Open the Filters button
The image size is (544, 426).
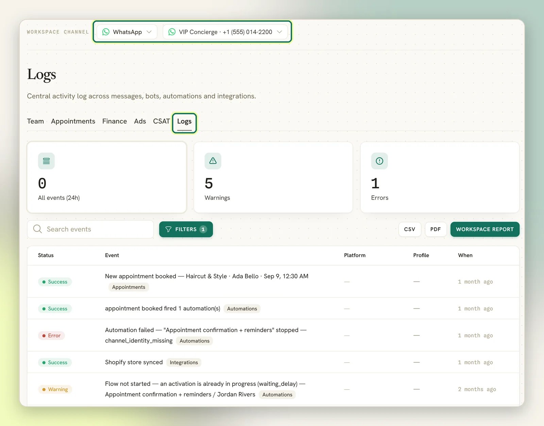pyautogui.click(x=186, y=229)
